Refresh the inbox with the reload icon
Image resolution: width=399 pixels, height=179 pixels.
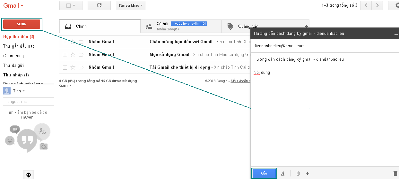99,5
